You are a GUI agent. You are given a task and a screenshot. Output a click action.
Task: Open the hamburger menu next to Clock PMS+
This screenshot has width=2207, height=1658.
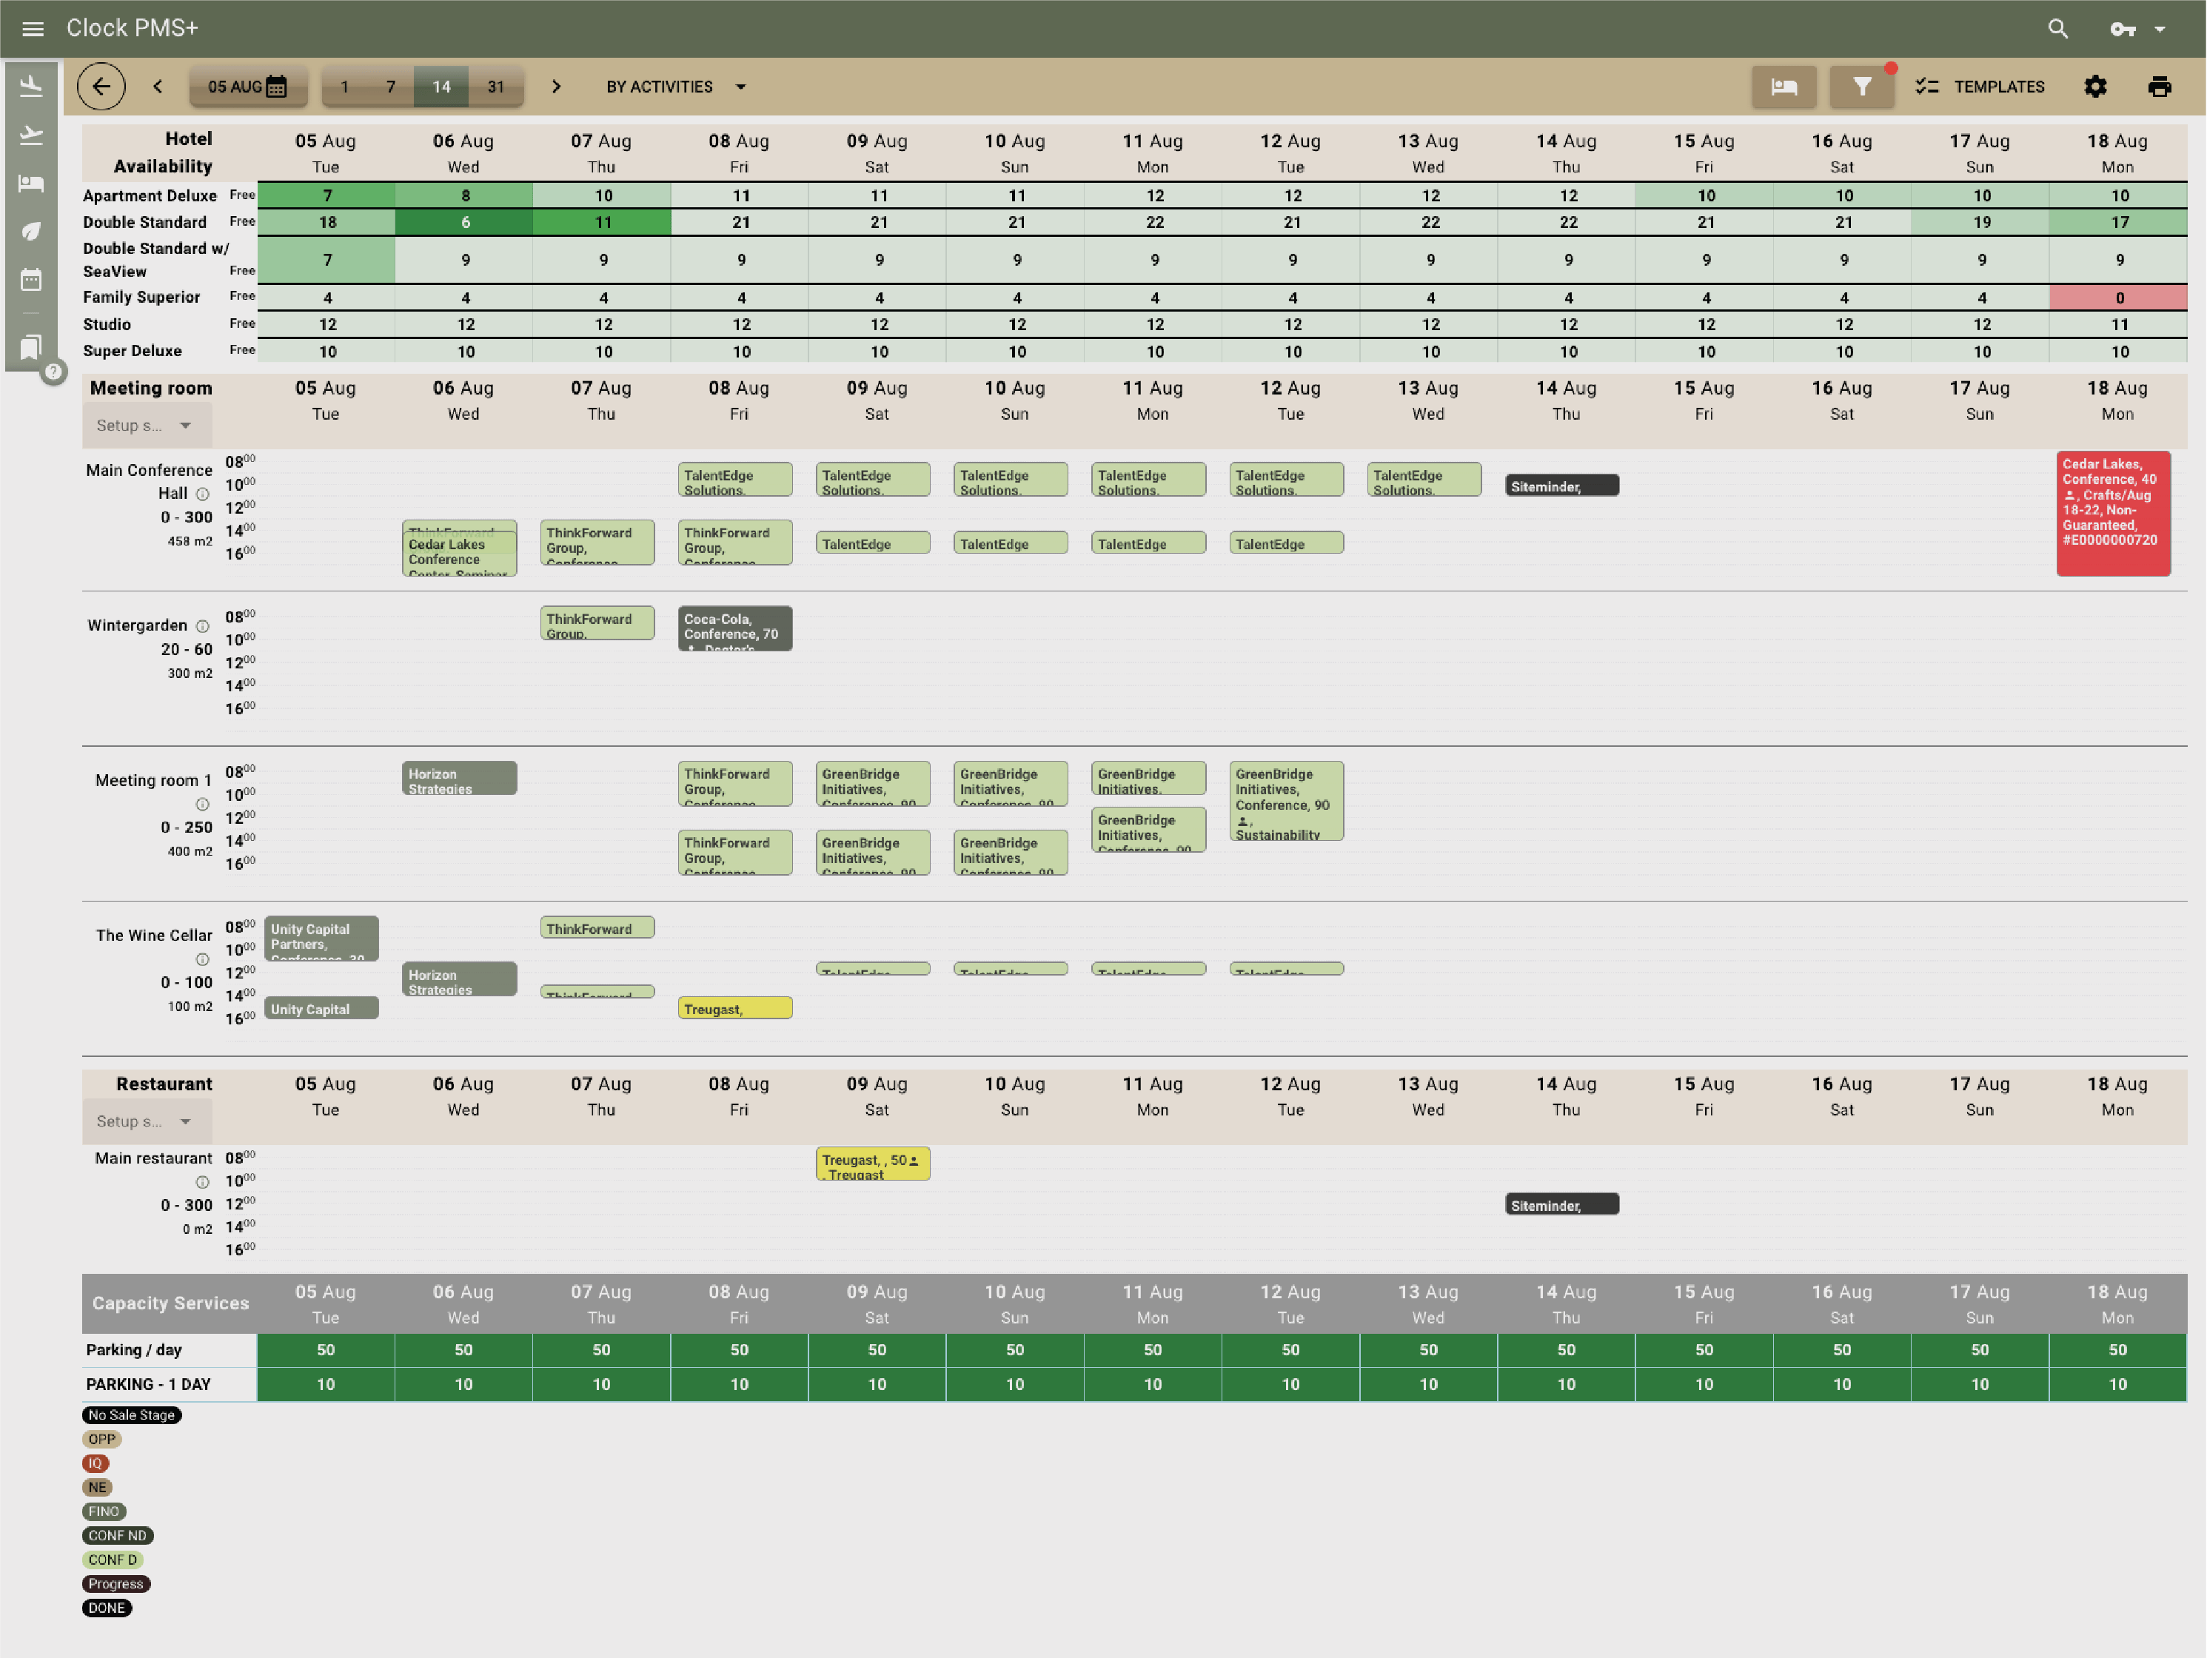click(33, 28)
